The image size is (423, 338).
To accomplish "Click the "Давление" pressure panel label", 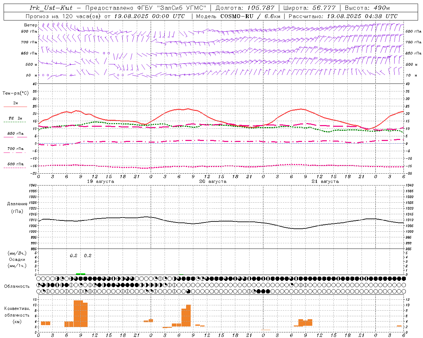I will tap(17, 204).
